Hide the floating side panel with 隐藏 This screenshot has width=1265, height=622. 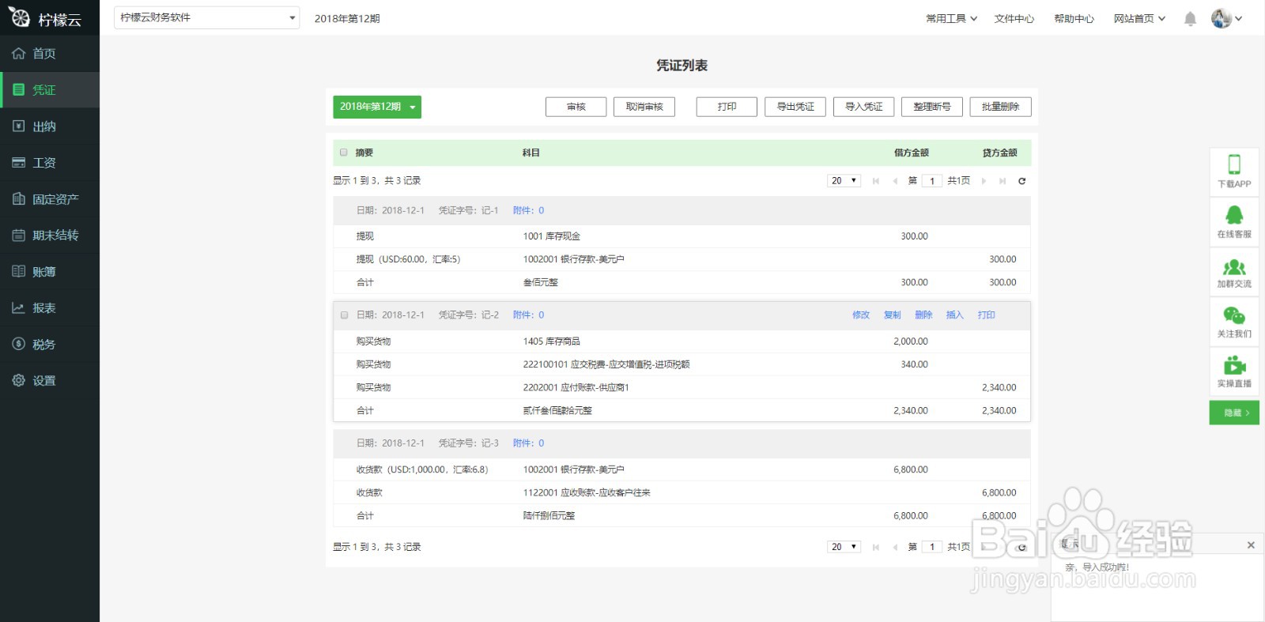[x=1234, y=413]
